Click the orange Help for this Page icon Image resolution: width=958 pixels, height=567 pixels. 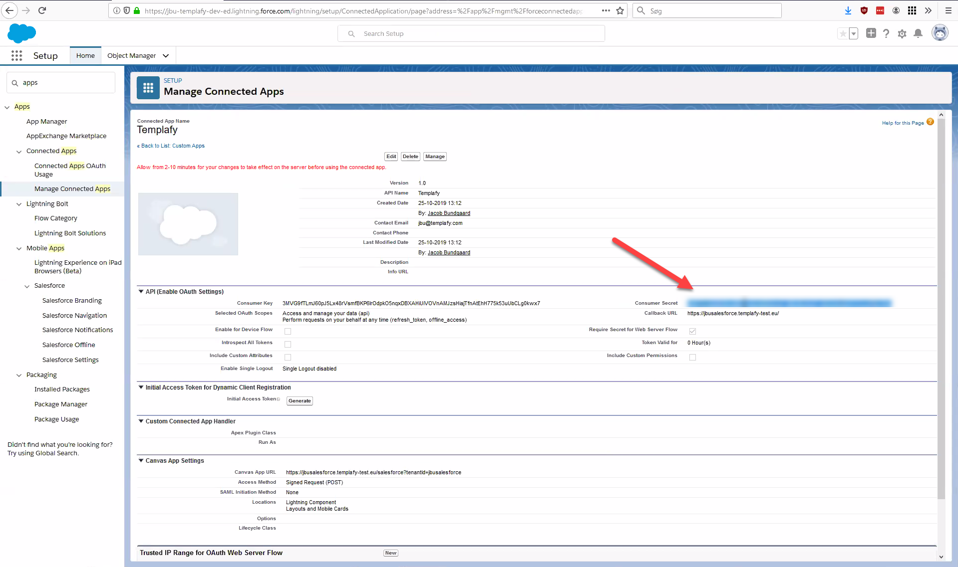pos(930,122)
